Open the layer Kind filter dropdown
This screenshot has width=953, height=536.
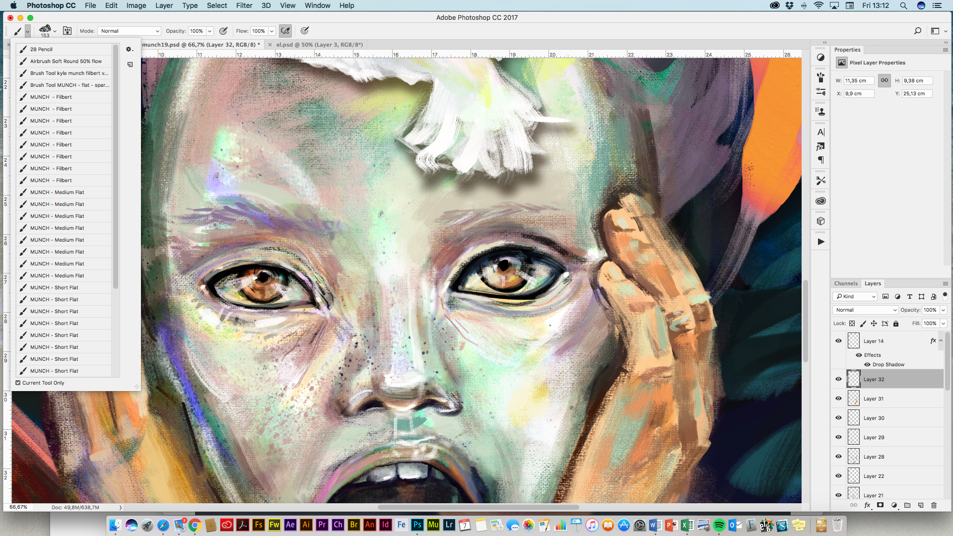click(855, 296)
